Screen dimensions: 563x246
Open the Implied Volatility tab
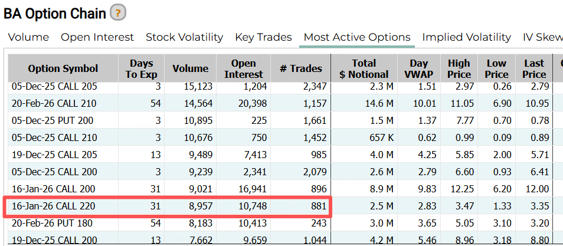click(466, 37)
